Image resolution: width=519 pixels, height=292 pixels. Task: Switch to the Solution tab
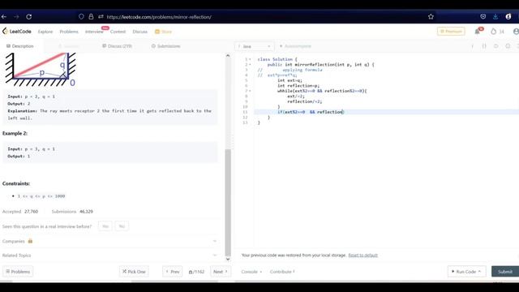point(68,46)
